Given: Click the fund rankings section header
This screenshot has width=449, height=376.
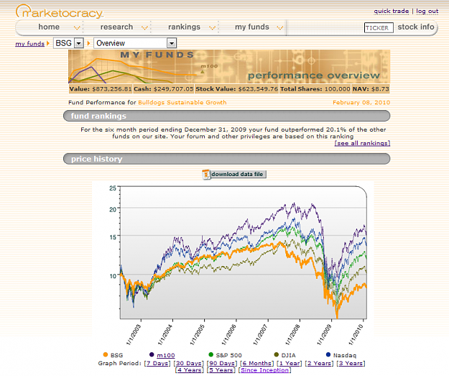Looking at the screenshot, I should [226, 116].
